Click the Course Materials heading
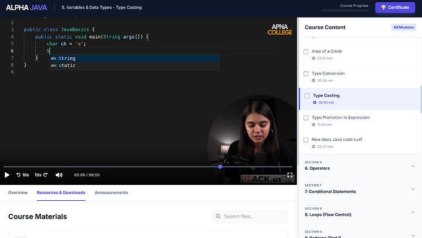This screenshot has width=422, height=238. (37, 217)
